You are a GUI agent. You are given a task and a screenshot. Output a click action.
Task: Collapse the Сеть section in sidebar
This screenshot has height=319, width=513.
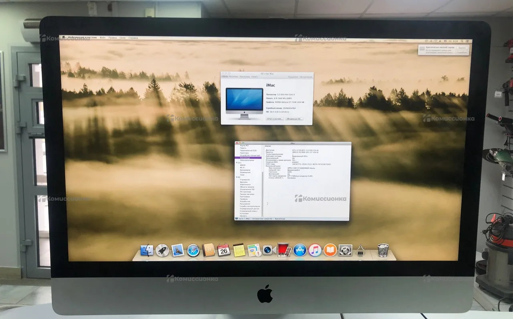236,163
